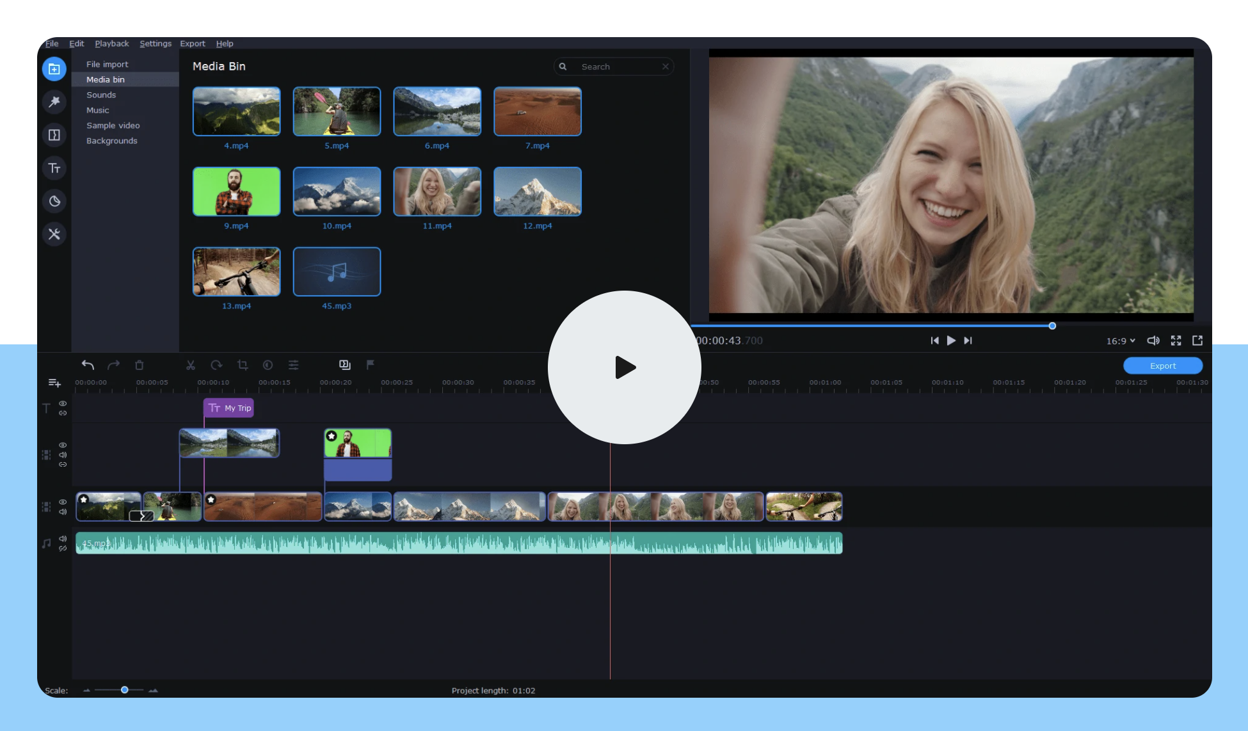Open the More tools wrench icon
The image size is (1248, 731).
click(54, 234)
